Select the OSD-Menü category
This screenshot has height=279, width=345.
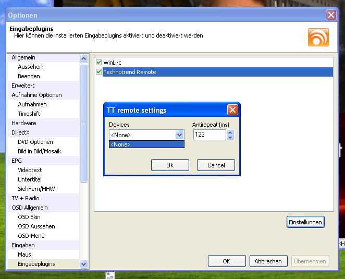(44, 236)
